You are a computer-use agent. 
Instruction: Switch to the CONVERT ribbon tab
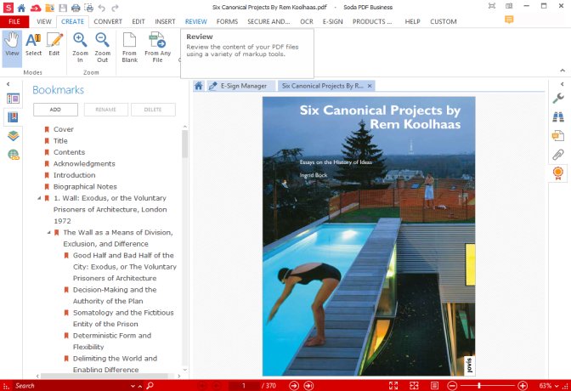tap(108, 21)
